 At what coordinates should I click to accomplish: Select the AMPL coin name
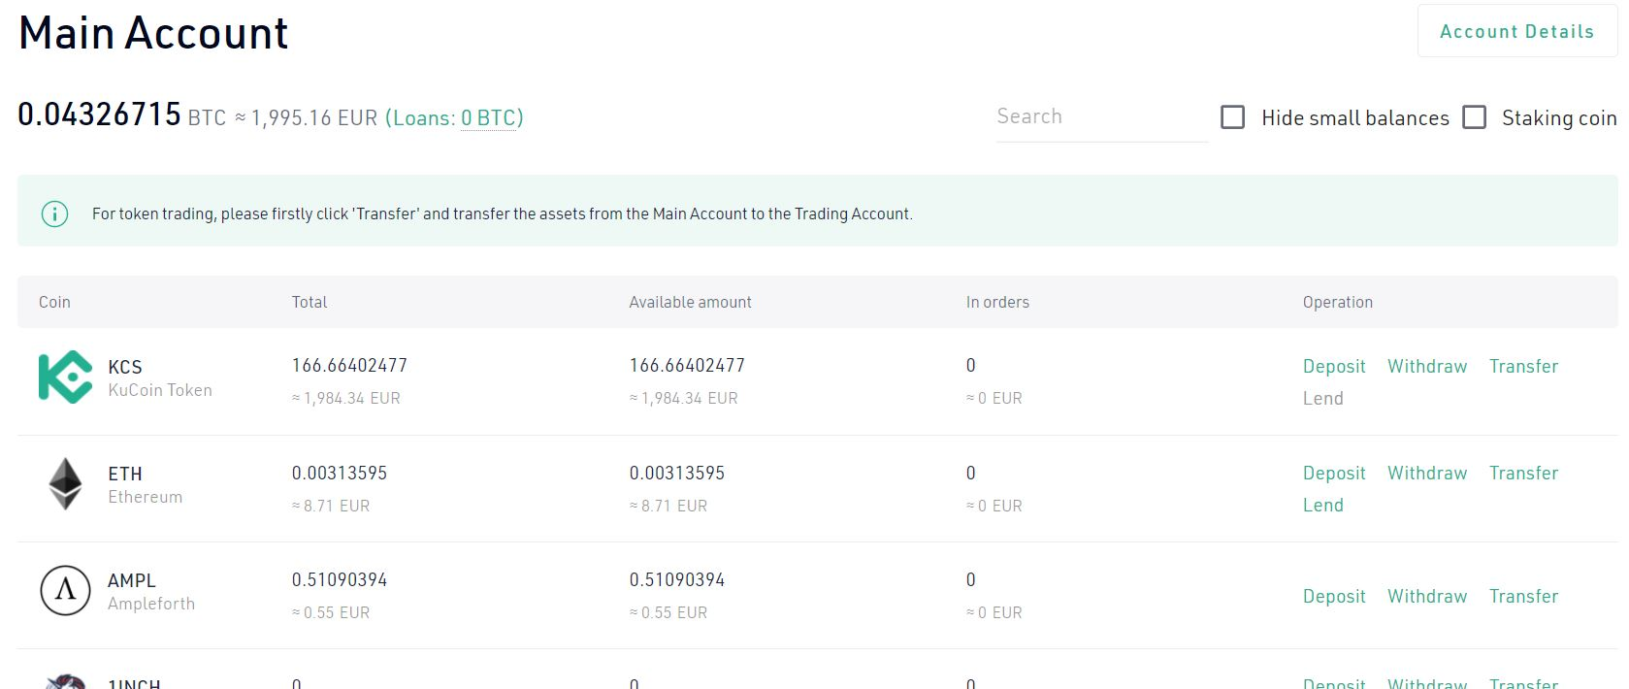[132, 580]
